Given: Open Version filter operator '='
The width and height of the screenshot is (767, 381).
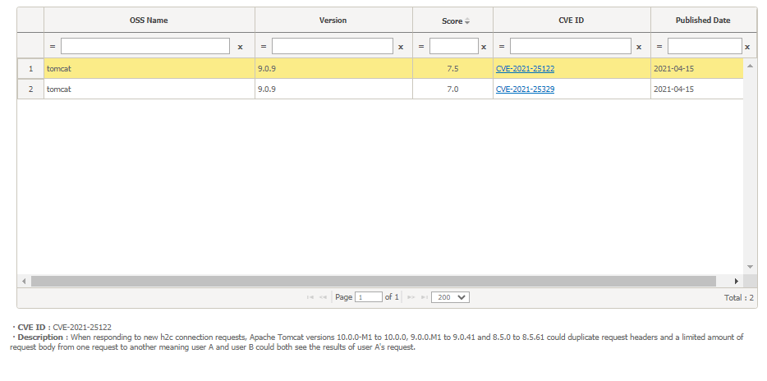Looking at the screenshot, I should [263, 47].
